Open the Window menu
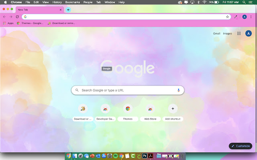Image resolution: width=257 pixels, height=160 pixels. pyautogui.click(x=110, y=2)
